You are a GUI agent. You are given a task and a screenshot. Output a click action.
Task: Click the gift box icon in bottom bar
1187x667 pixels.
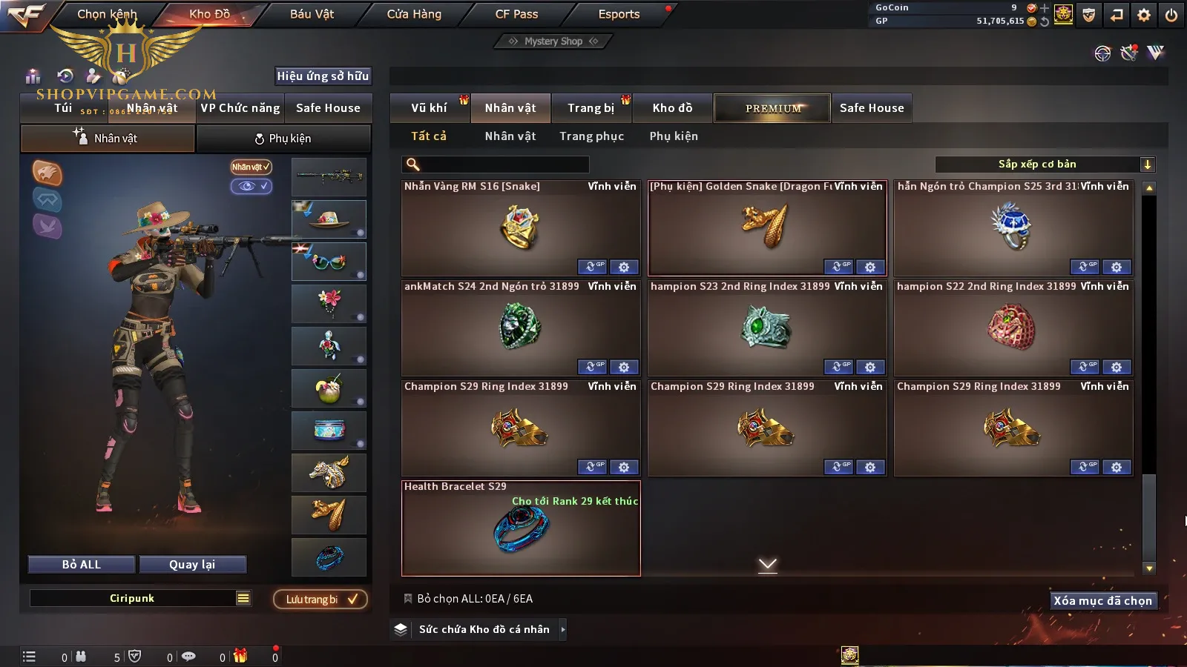[x=240, y=656]
